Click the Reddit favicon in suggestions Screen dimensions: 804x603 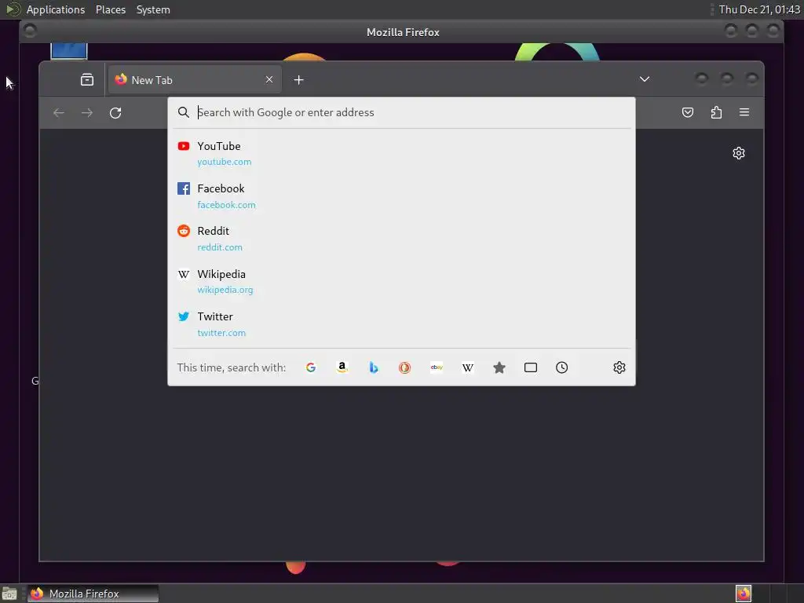point(184,231)
